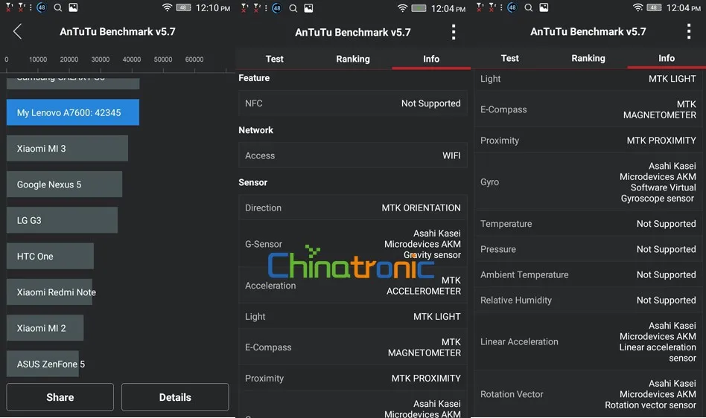Viewport: 706px width, 418px height.
Task: Select Info tab in right screen
Action: [667, 58]
